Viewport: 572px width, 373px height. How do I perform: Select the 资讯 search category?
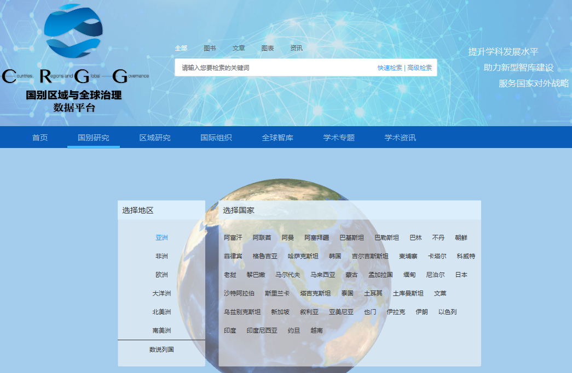pyautogui.click(x=296, y=48)
